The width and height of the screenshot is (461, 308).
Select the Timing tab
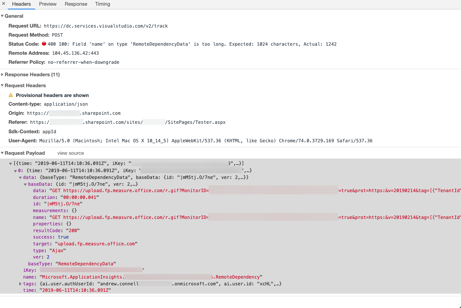[103, 4]
